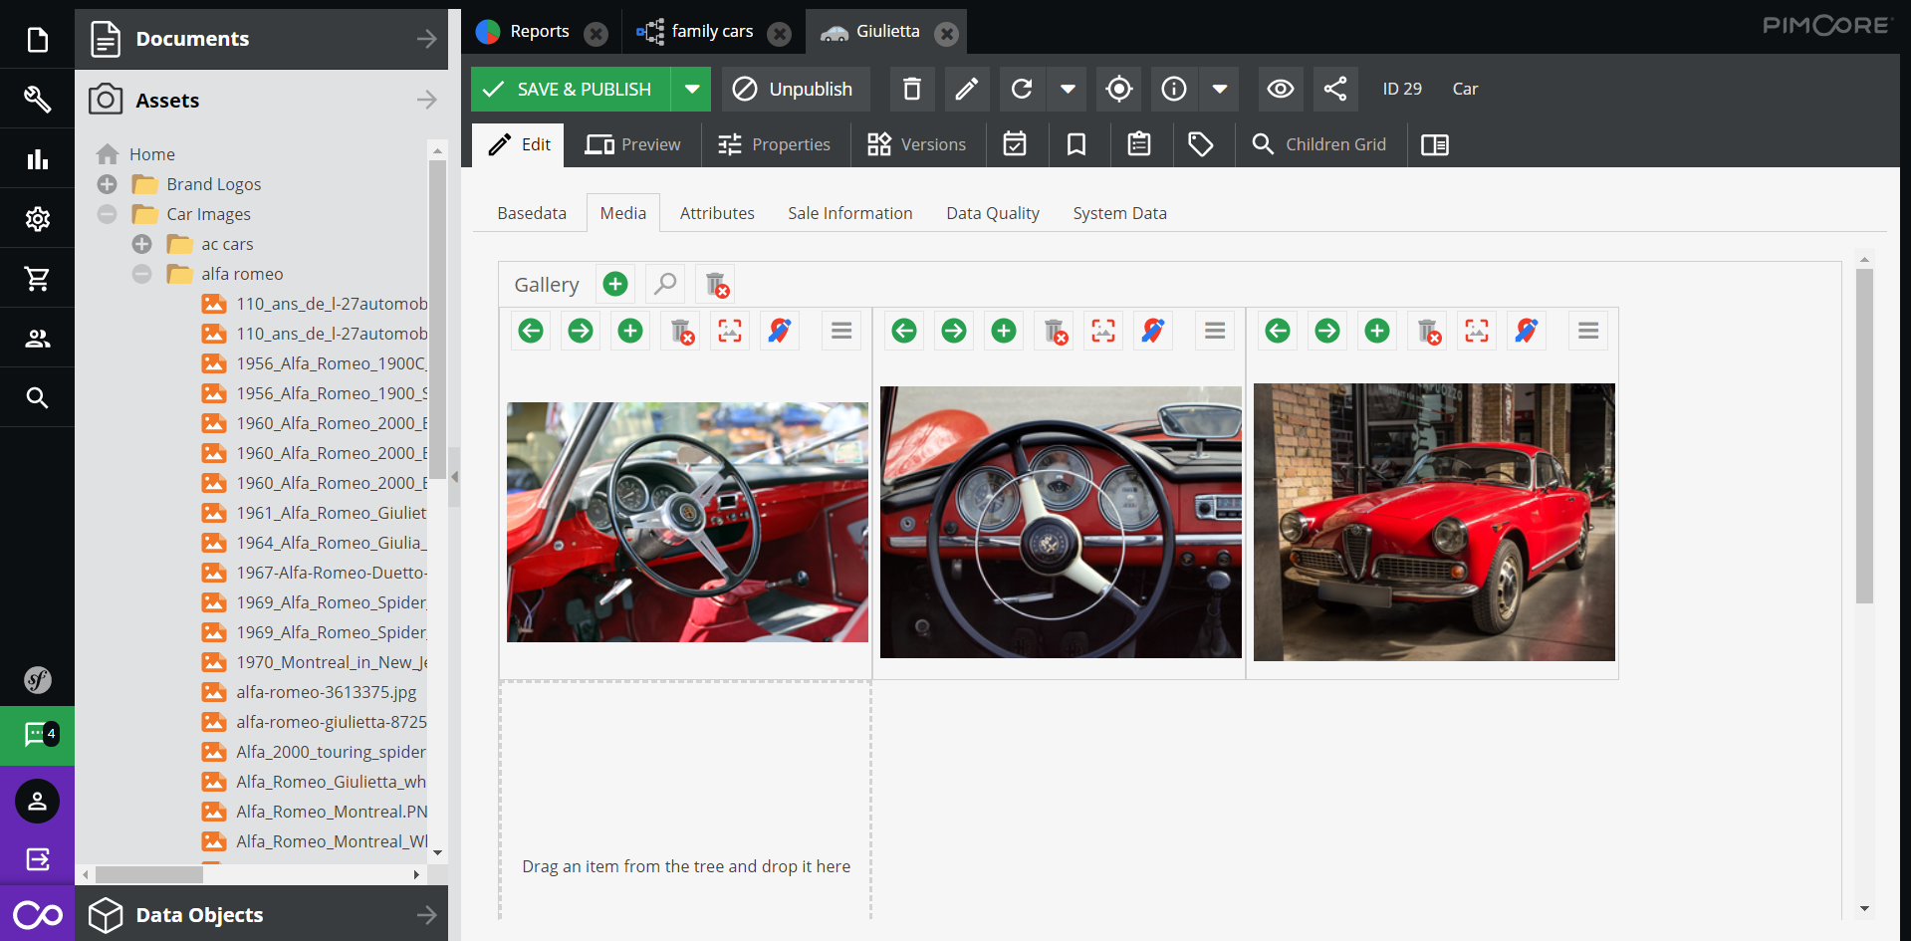Switch to the Data Quality tab
The image size is (1911, 941).
coord(993,213)
